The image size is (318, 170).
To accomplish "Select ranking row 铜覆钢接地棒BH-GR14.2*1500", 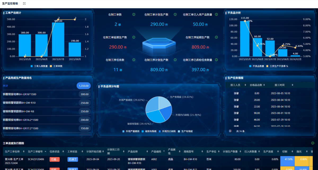I will (x=47, y=120).
